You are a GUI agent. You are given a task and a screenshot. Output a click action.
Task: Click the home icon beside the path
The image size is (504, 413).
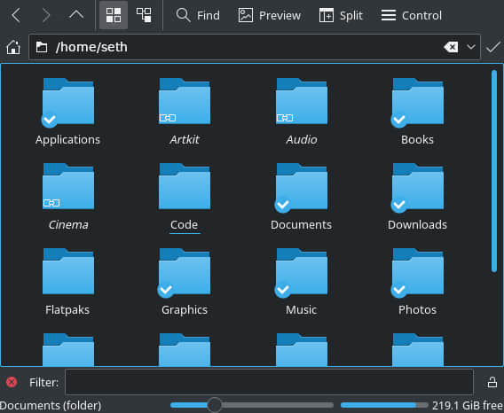(13, 47)
